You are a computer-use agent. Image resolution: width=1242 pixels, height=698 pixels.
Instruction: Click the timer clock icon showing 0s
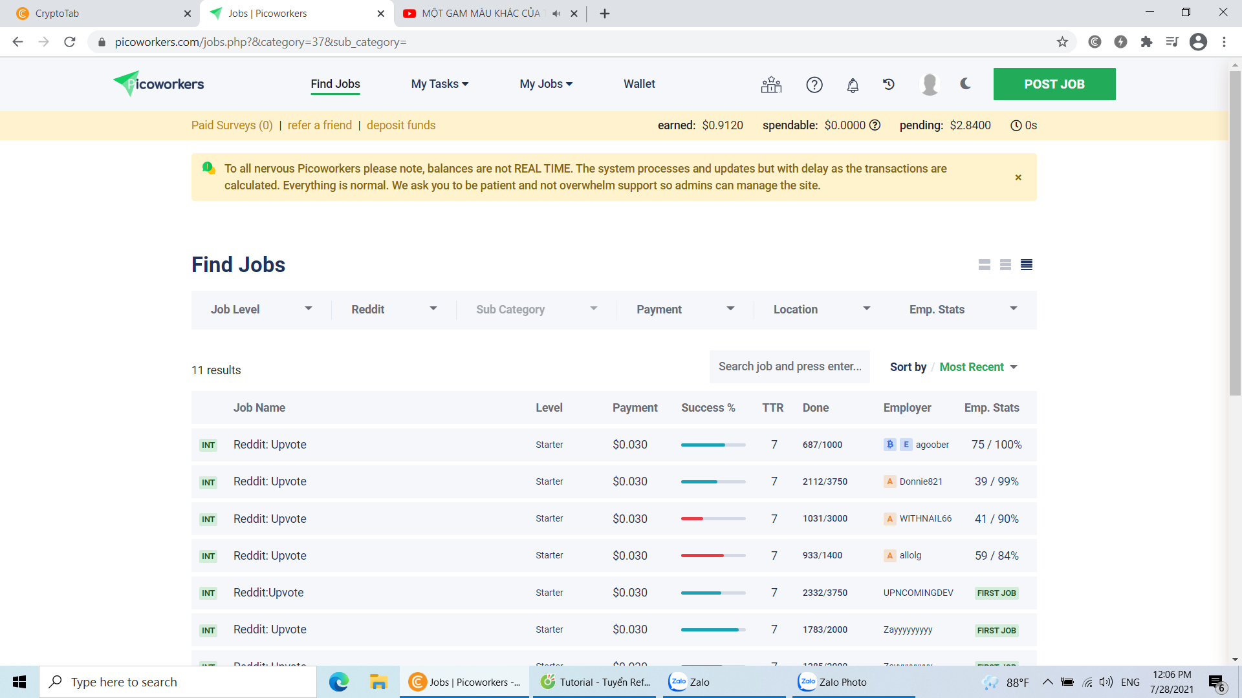coord(1016,125)
